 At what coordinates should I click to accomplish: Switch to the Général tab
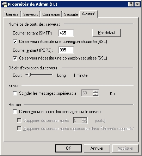[x=13, y=14]
